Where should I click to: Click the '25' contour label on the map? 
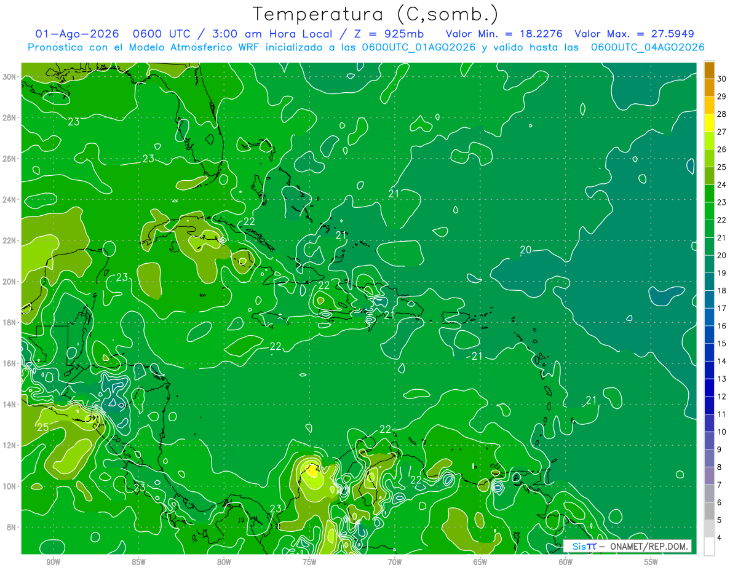(43, 427)
